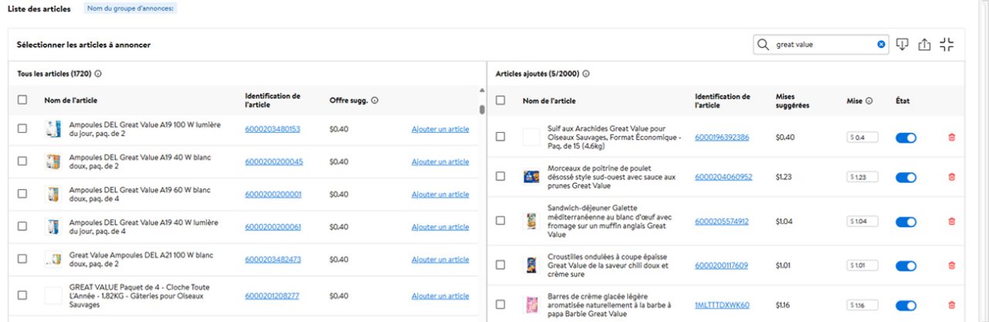The height and width of the screenshot is (322, 989).
Task: Select all checkbox in Articles ajoutés header
Action: click(x=501, y=100)
